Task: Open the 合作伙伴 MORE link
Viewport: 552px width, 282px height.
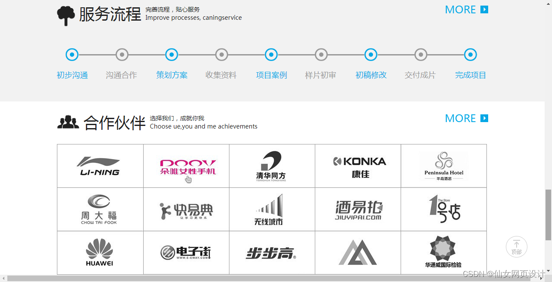Action: 460,118
